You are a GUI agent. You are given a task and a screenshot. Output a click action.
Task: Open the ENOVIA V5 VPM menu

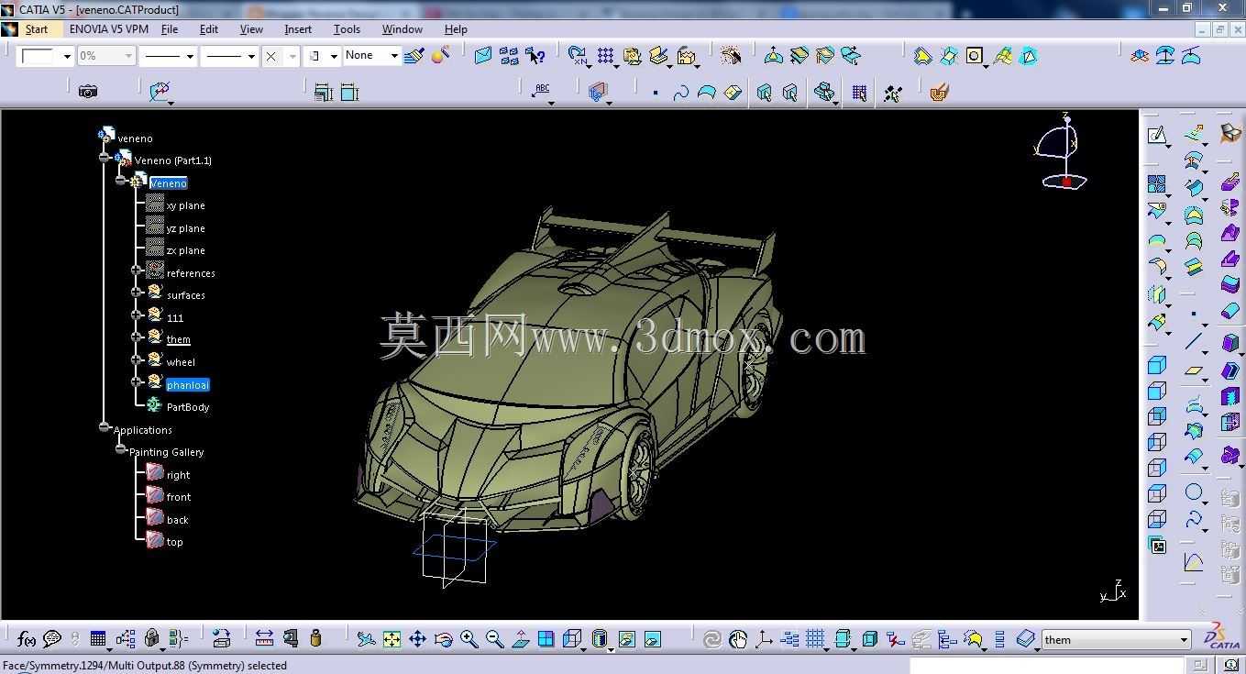(109, 29)
